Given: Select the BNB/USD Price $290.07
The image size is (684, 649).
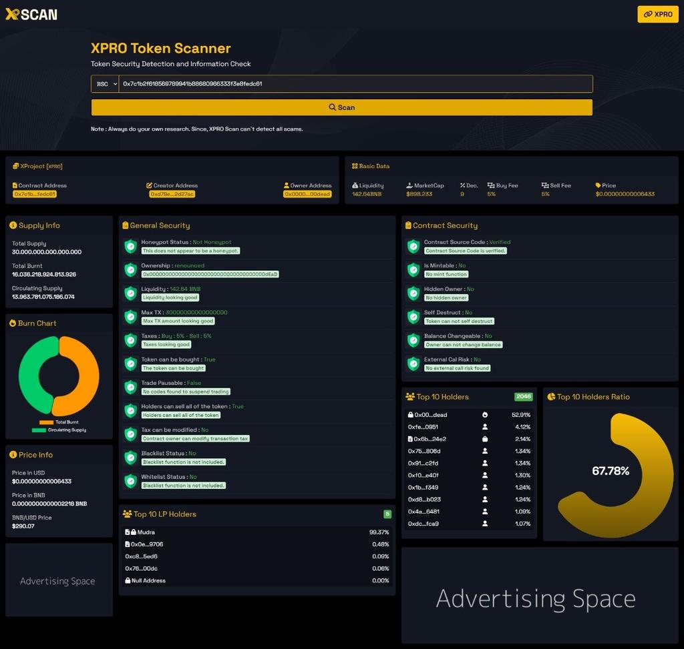Looking at the screenshot, I should pos(23,526).
